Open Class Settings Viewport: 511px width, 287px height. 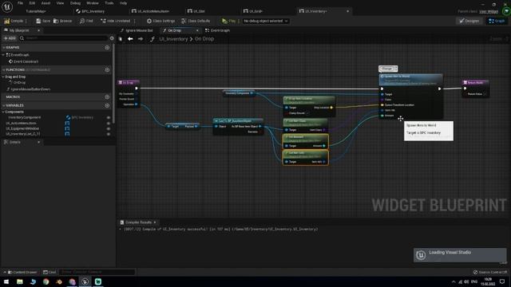point(160,21)
